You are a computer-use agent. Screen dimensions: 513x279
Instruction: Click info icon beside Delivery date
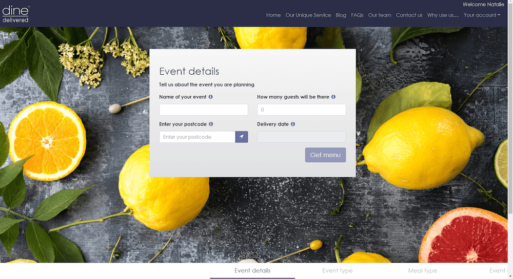pos(293,124)
